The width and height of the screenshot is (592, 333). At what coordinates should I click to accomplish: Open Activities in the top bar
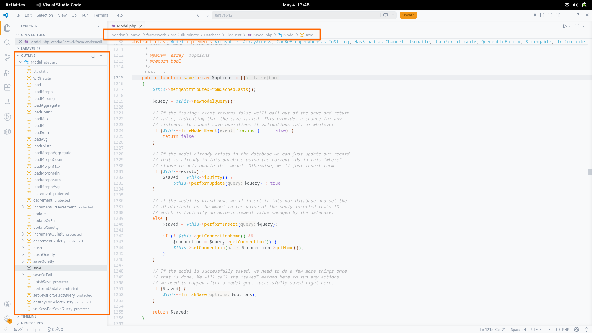[x=15, y=5]
